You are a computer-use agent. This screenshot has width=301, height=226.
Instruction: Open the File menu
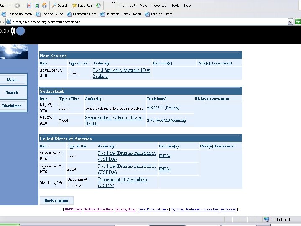coord(122,5)
